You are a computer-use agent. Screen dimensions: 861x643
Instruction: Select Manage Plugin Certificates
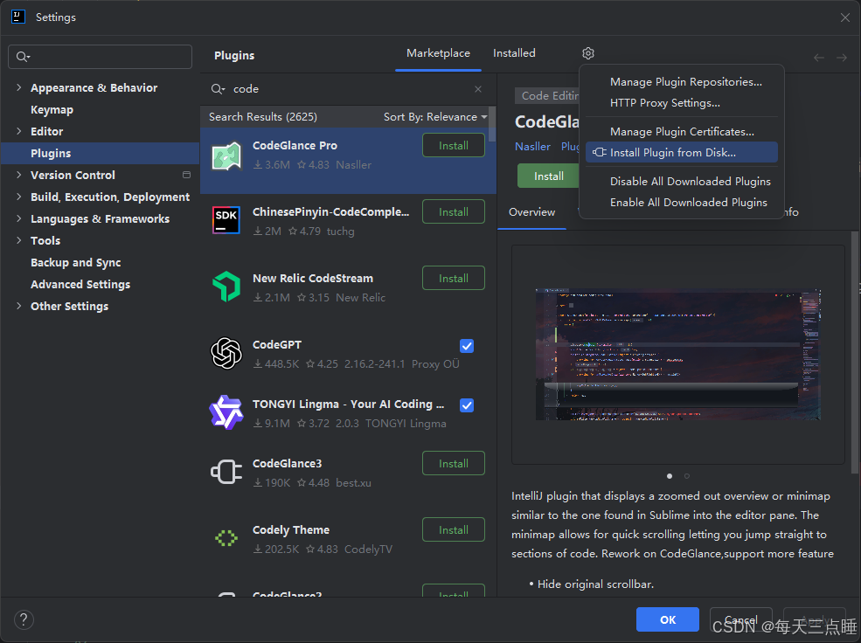pos(682,132)
